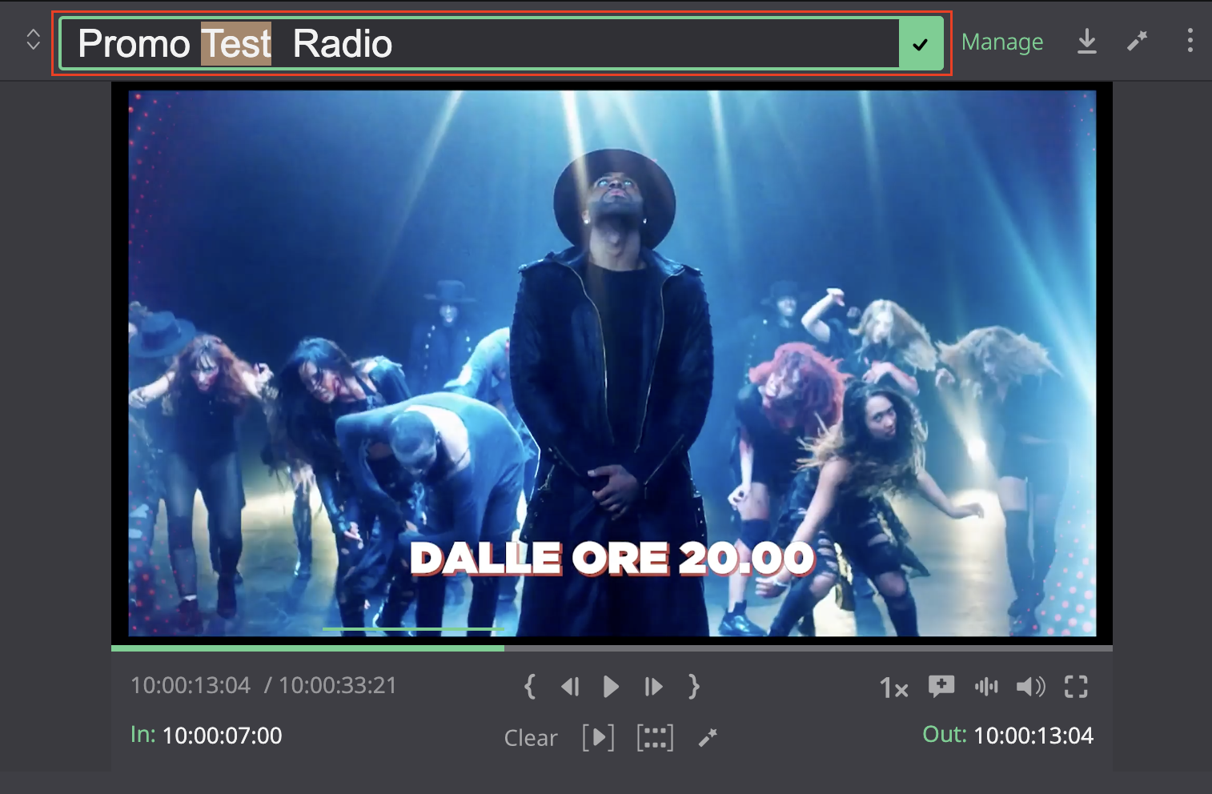Click the Out timecode 10:00:13:04
1212x794 pixels.
coord(1033,736)
